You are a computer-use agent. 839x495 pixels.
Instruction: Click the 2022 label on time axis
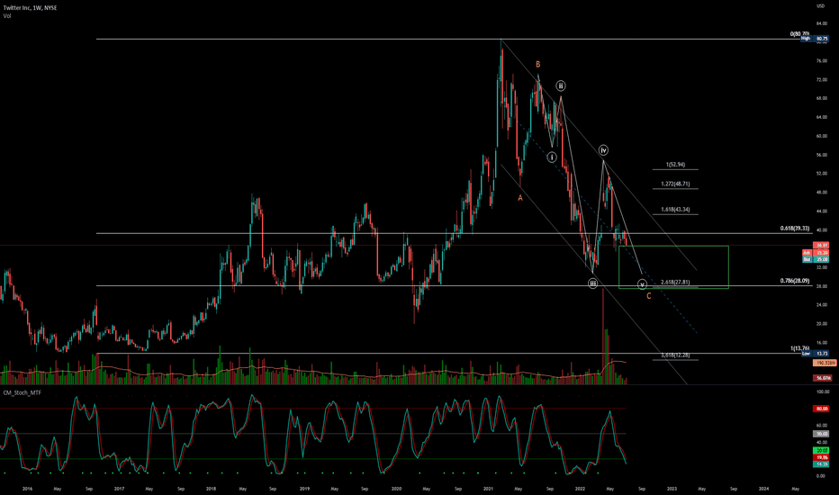[x=581, y=489]
